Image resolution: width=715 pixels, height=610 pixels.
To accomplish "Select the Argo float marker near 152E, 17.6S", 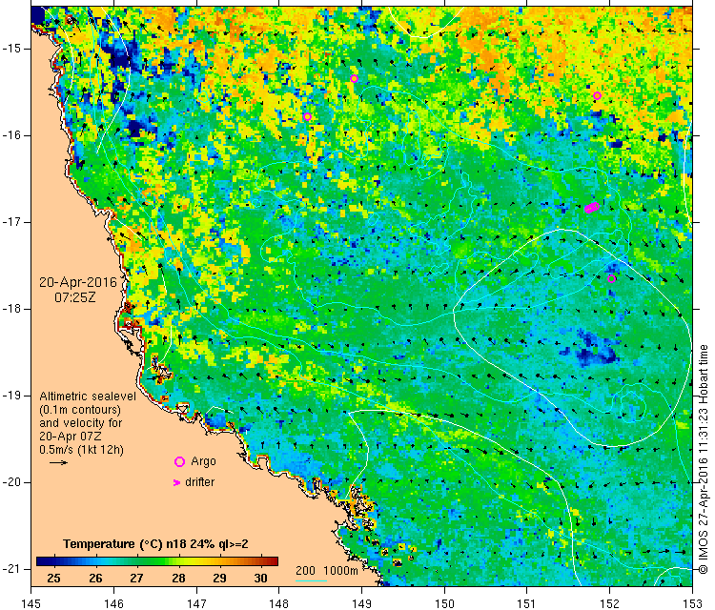I will [x=612, y=278].
